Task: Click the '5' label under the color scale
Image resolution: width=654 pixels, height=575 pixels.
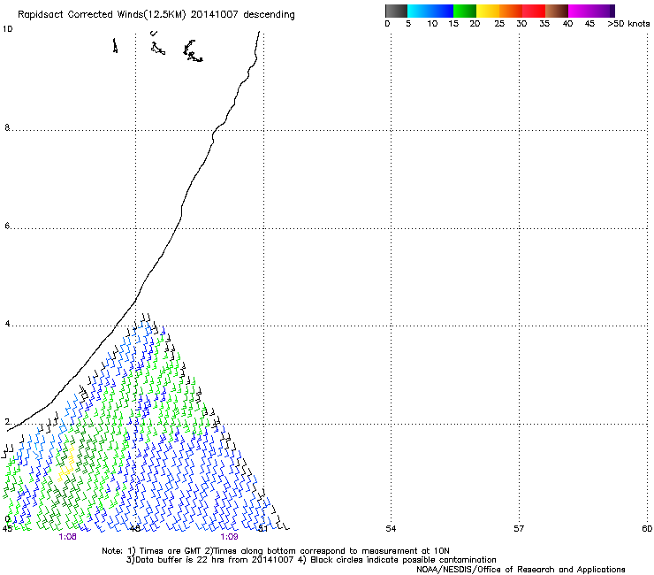Action: (x=408, y=24)
